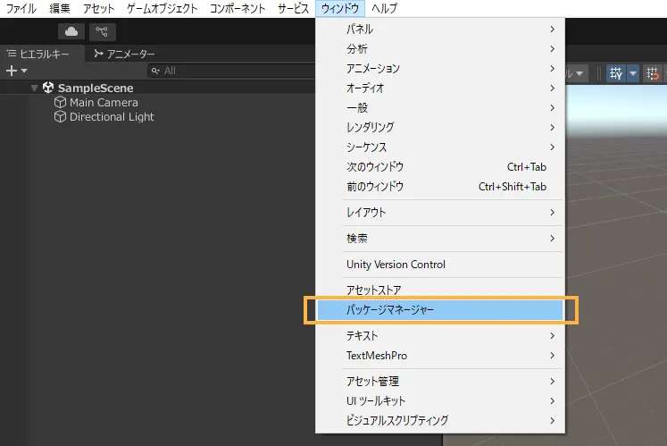This screenshot has height=446, width=667.
Task: Open the ファイル menu
Action: [21, 9]
